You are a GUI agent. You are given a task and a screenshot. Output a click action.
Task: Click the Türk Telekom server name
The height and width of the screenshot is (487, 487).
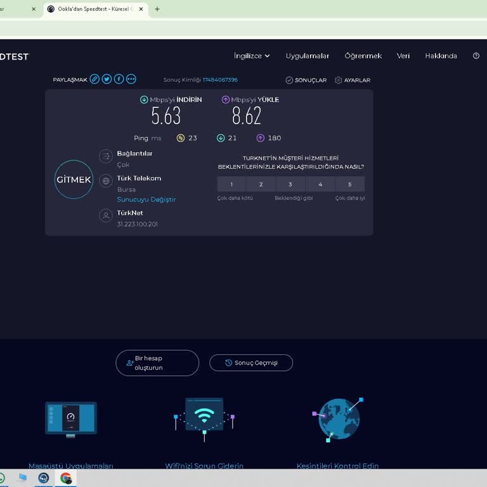pos(139,178)
